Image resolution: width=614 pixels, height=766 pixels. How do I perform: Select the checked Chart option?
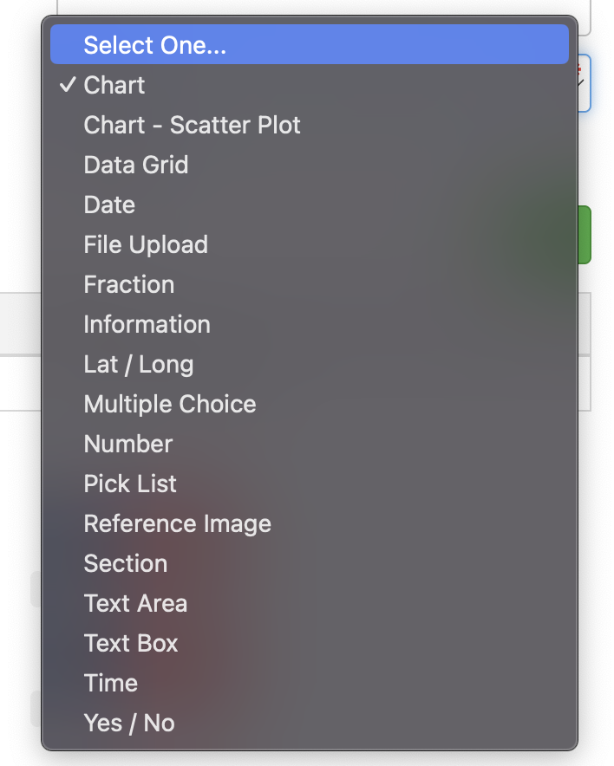(x=114, y=85)
